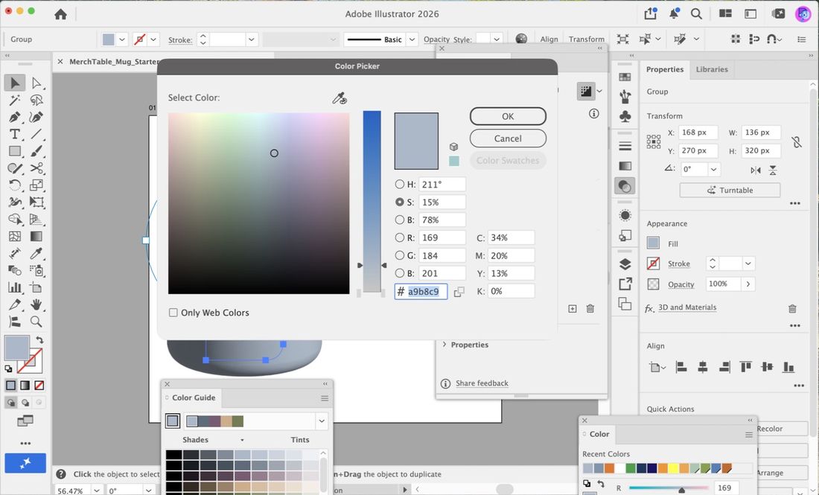Open the Color panel options menu

(748, 435)
